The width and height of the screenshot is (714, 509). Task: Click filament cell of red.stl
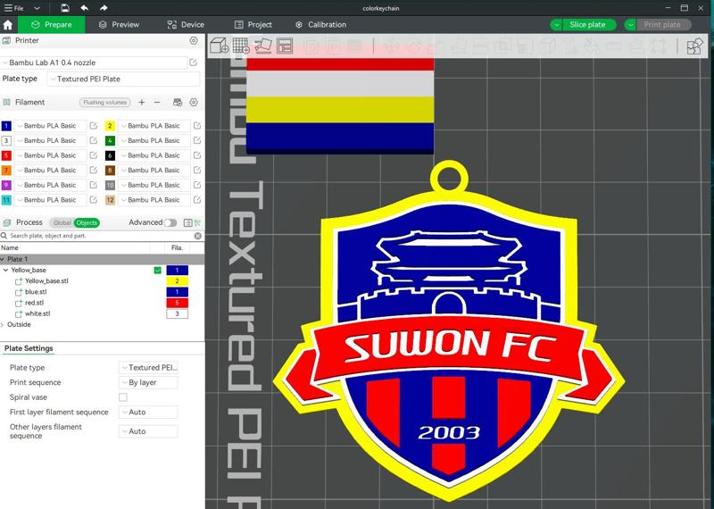tap(177, 303)
